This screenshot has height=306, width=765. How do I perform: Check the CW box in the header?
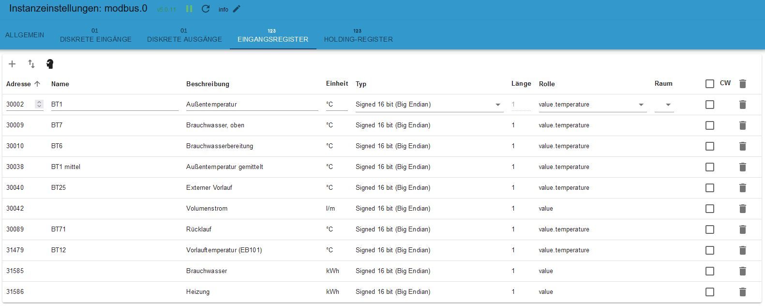[710, 84]
